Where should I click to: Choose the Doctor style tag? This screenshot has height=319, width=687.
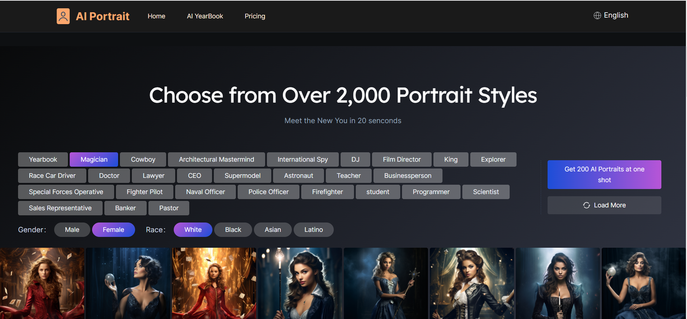(109, 176)
